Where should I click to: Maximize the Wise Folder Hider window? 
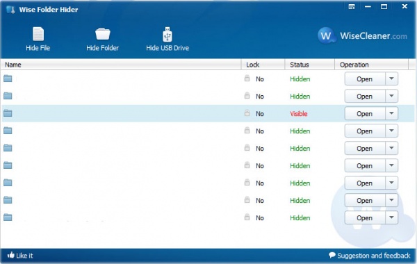384,7
